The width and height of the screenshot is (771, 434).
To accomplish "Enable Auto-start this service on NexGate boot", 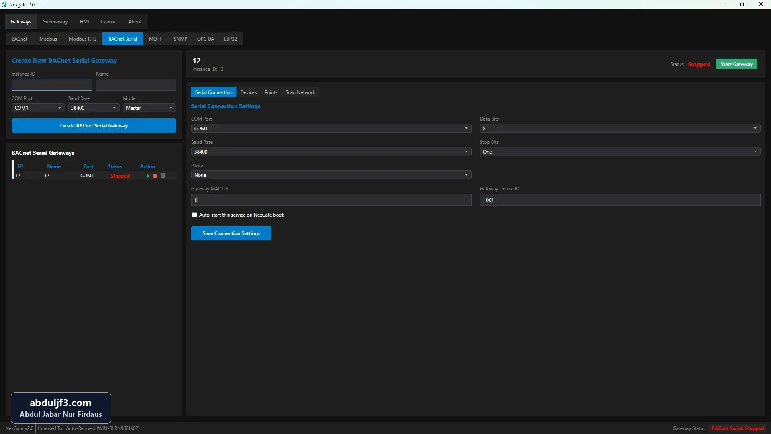I will [194, 215].
